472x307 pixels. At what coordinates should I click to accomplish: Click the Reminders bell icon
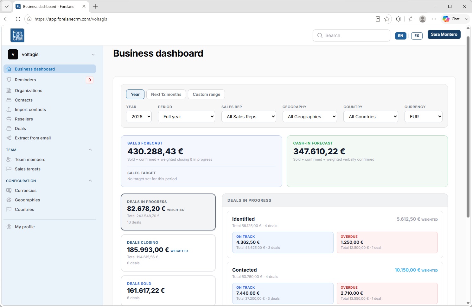coord(9,80)
